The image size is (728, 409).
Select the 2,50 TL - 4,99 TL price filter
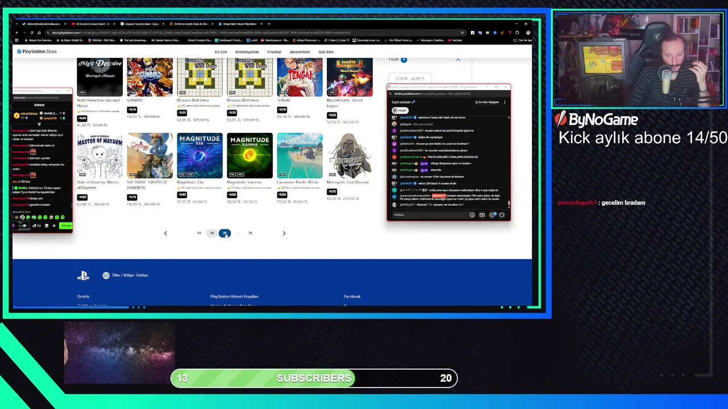pyautogui.click(x=409, y=78)
